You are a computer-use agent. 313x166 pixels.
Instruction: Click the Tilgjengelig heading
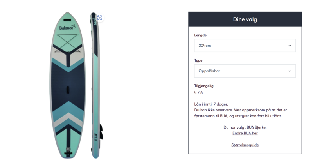click(x=204, y=86)
